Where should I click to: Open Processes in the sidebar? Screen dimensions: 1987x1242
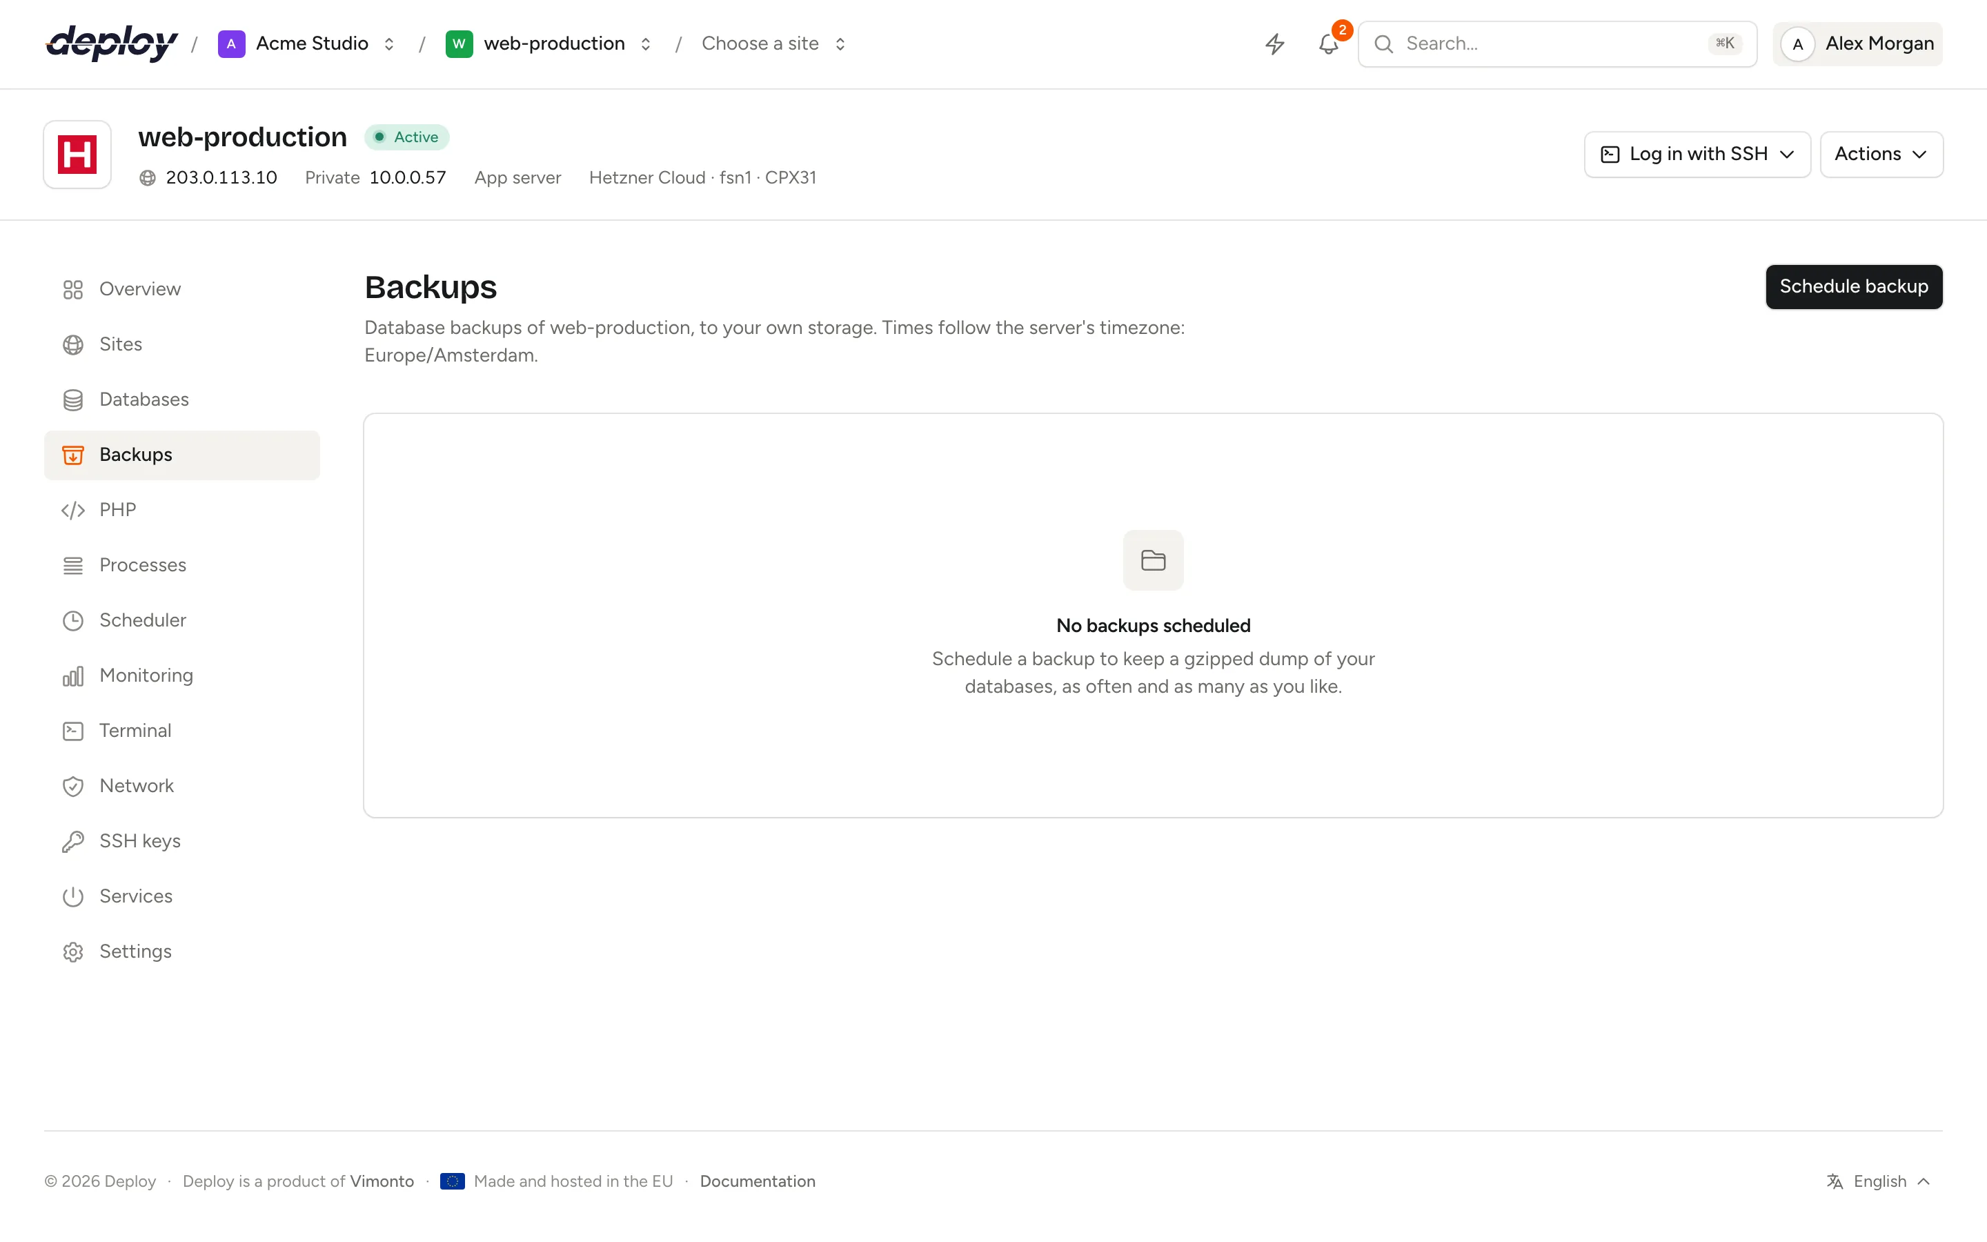pyautogui.click(x=182, y=565)
